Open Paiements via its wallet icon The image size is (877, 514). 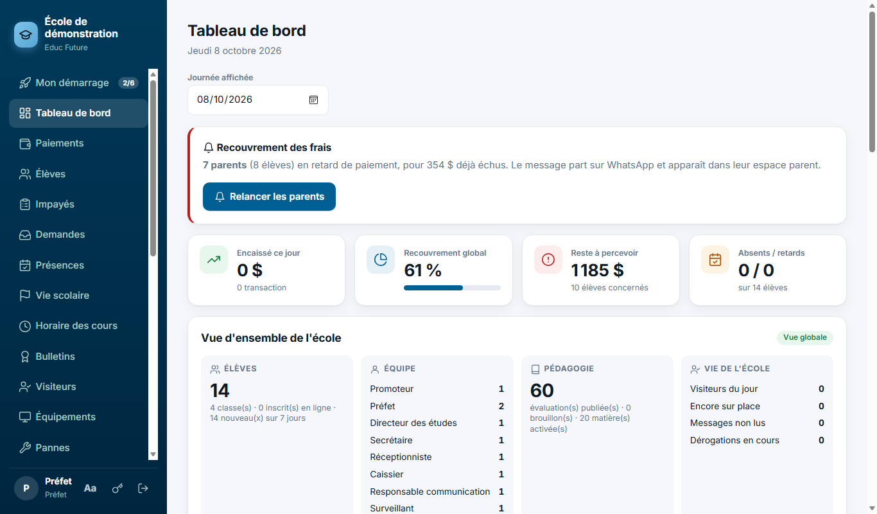point(25,143)
